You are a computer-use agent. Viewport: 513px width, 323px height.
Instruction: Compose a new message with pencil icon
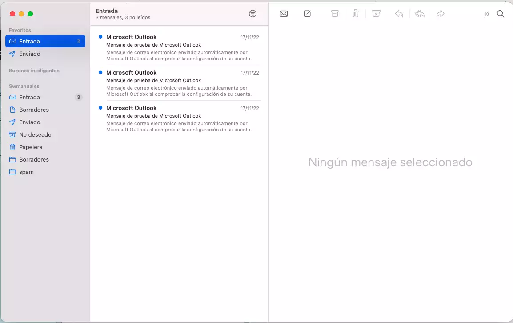(308, 14)
